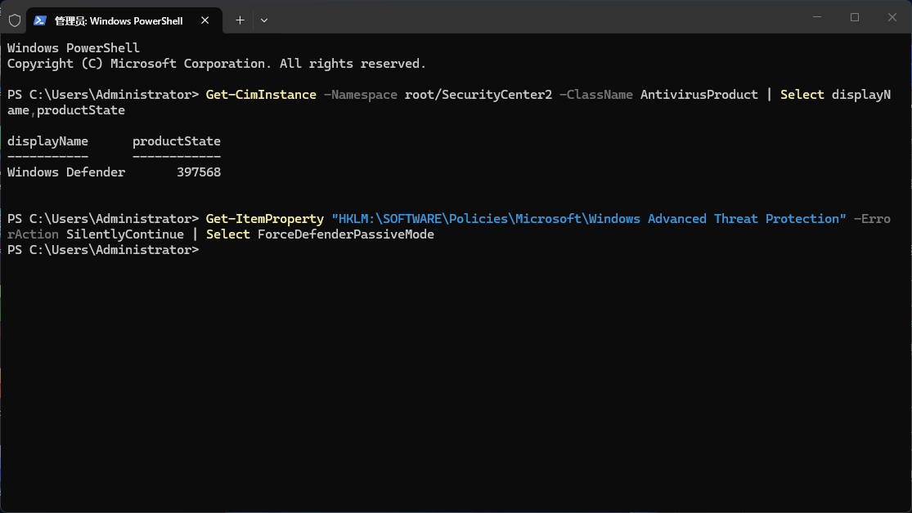Click the root/SecurityCenter2 namespace text
The height and width of the screenshot is (513, 912).
click(478, 95)
